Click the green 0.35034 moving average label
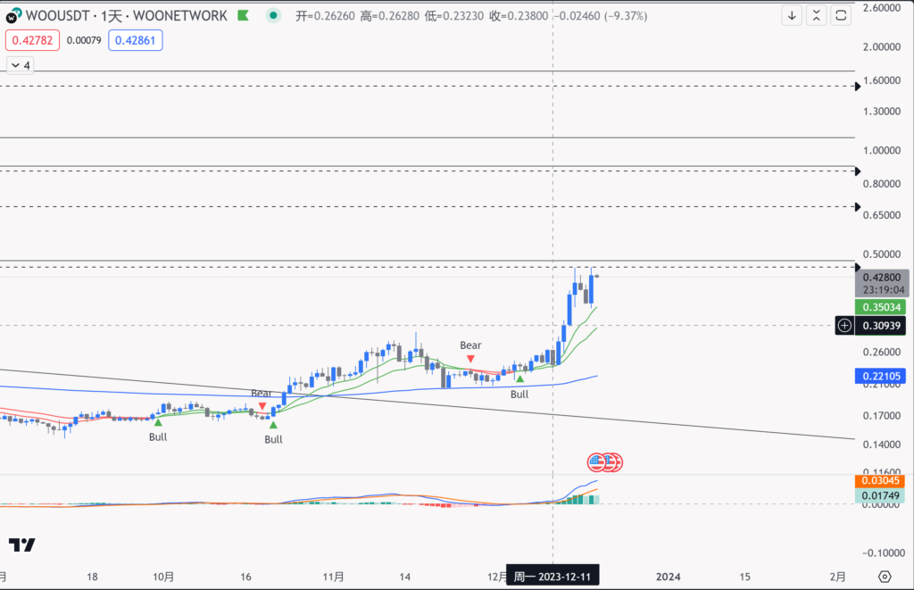914x590 pixels. tap(881, 307)
